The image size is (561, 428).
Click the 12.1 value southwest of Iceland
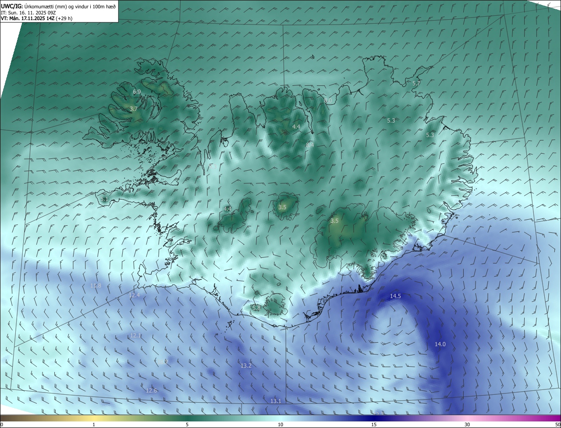[x=135, y=336]
